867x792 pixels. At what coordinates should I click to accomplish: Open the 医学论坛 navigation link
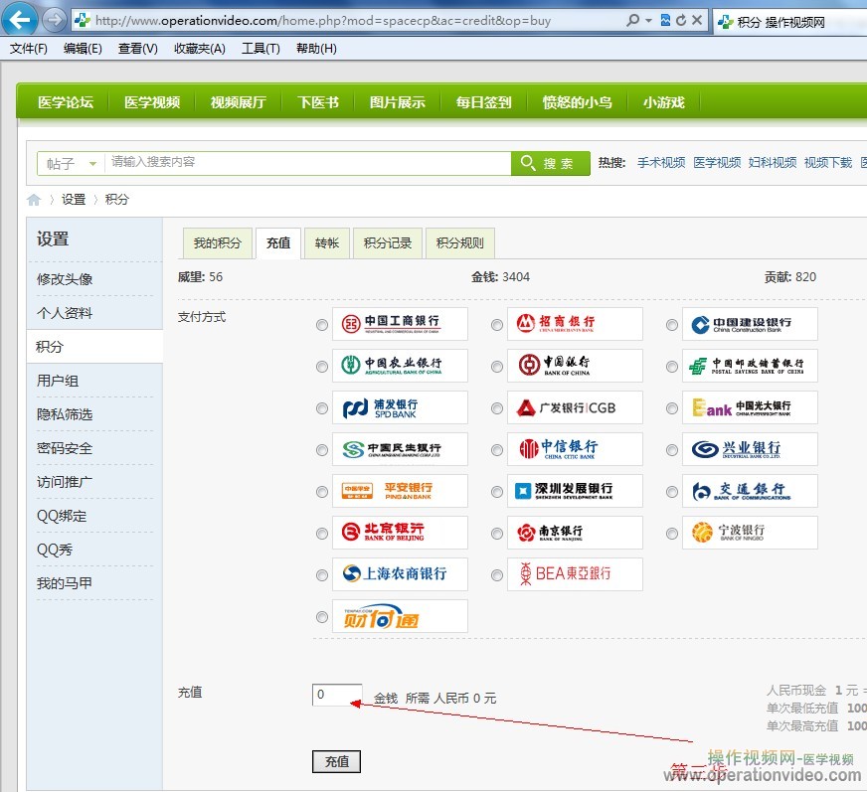coord(66,102)
